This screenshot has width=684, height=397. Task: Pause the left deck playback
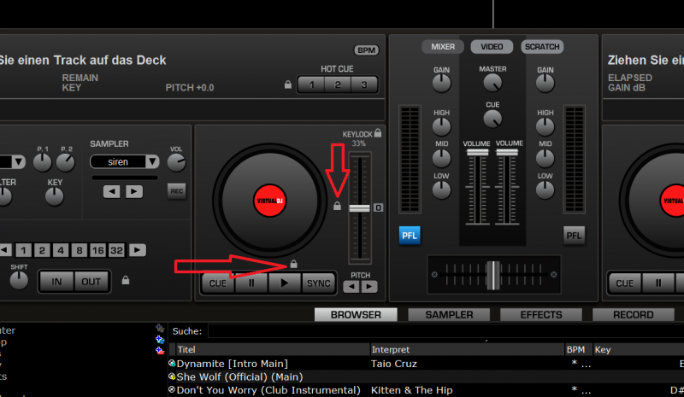point(251,283)
